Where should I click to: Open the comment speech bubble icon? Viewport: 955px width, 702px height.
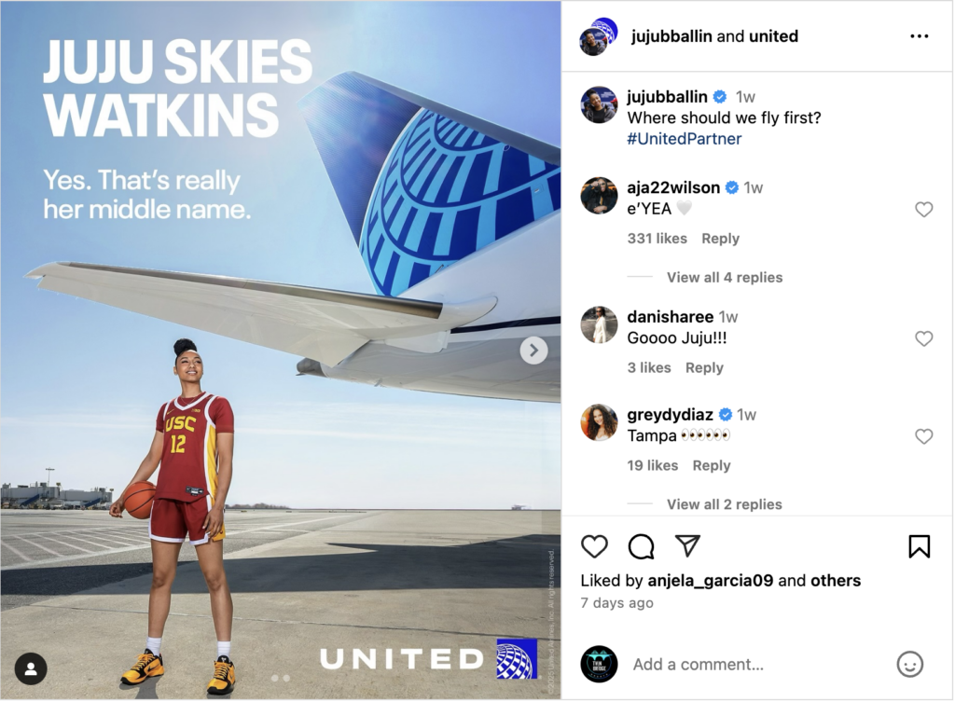[x=641, y=546]
